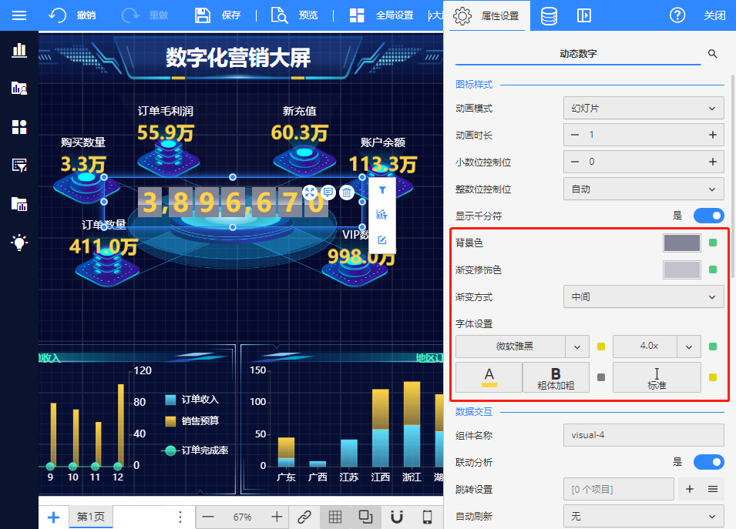Viewport: 736px width, 529px height.
Task: Click the database icon in panel header
Action: tap(549, 15)
